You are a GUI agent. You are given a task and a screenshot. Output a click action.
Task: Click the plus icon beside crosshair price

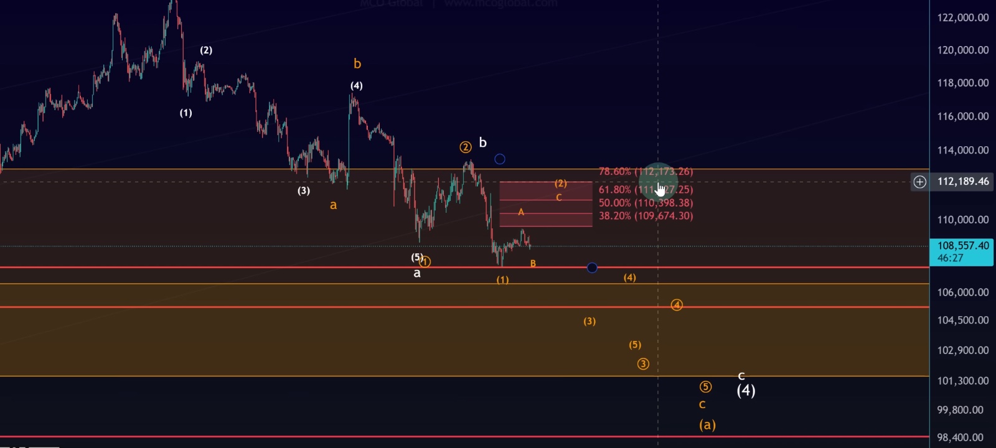[919, 182]
